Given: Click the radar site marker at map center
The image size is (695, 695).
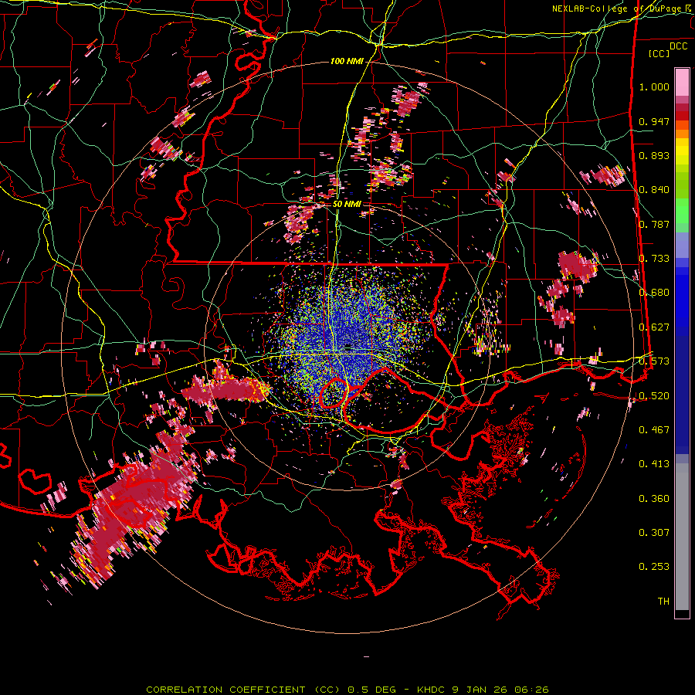Looking at the screenshot, I should click(348, 346).
